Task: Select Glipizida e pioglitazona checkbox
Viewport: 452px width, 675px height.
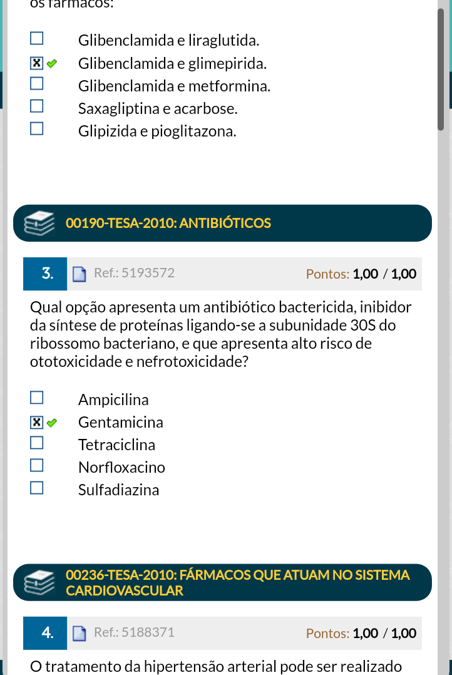Action: [37, 131]
